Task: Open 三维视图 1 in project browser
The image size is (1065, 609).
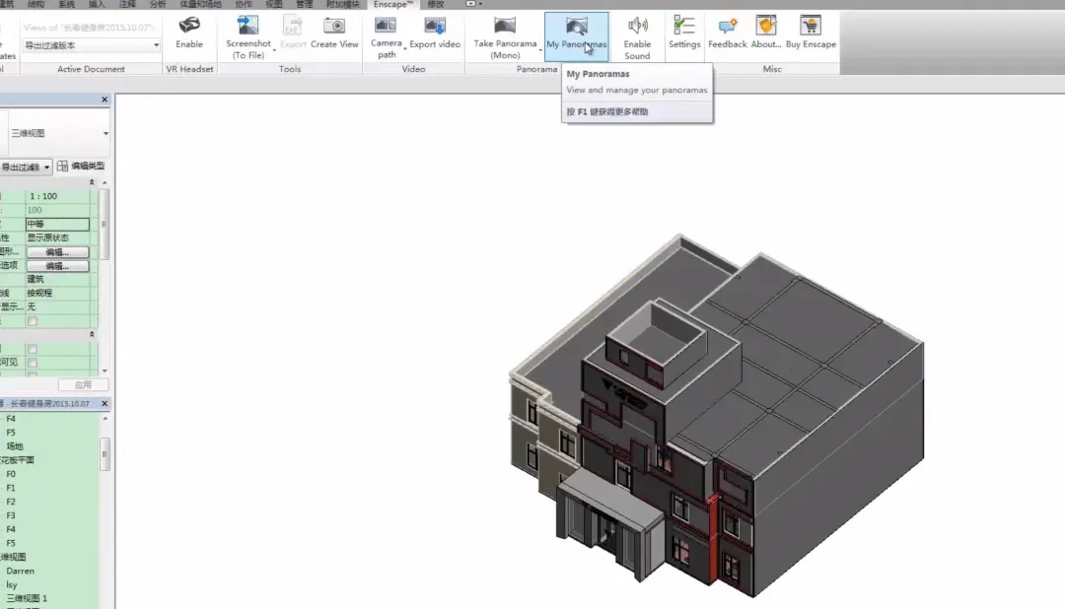Action: coord(27,598)
